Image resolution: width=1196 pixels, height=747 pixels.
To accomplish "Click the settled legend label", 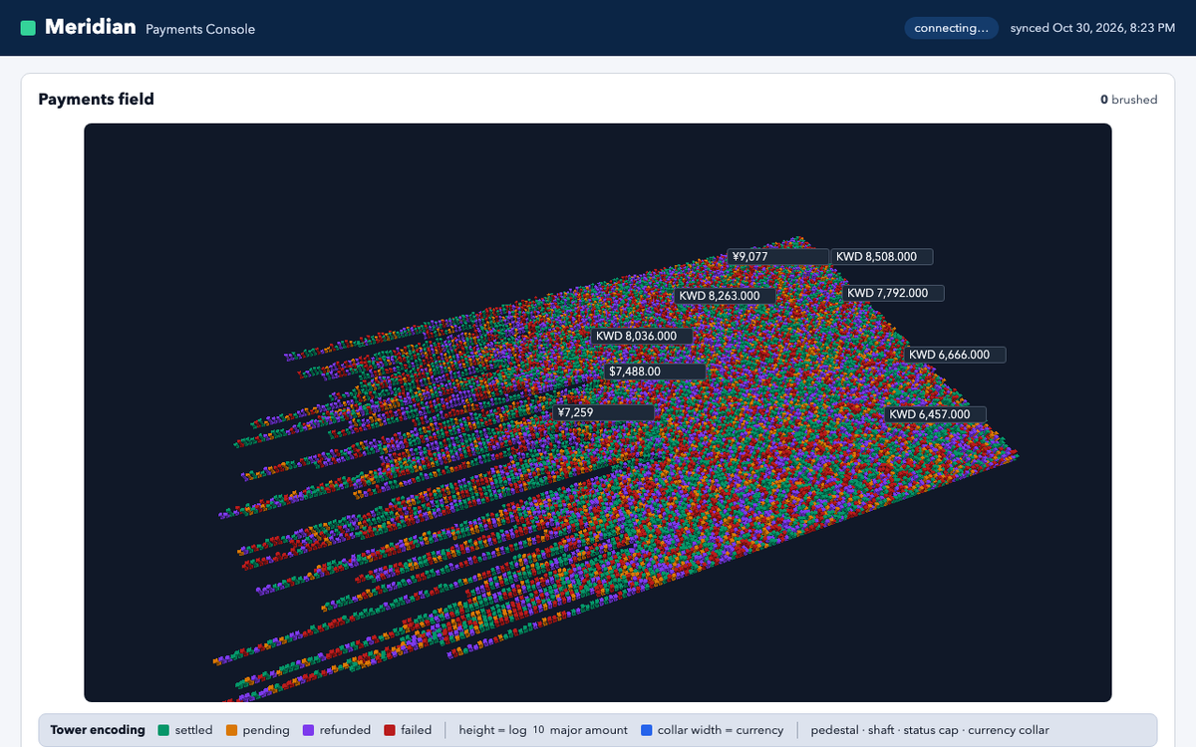I will [193, 730].
